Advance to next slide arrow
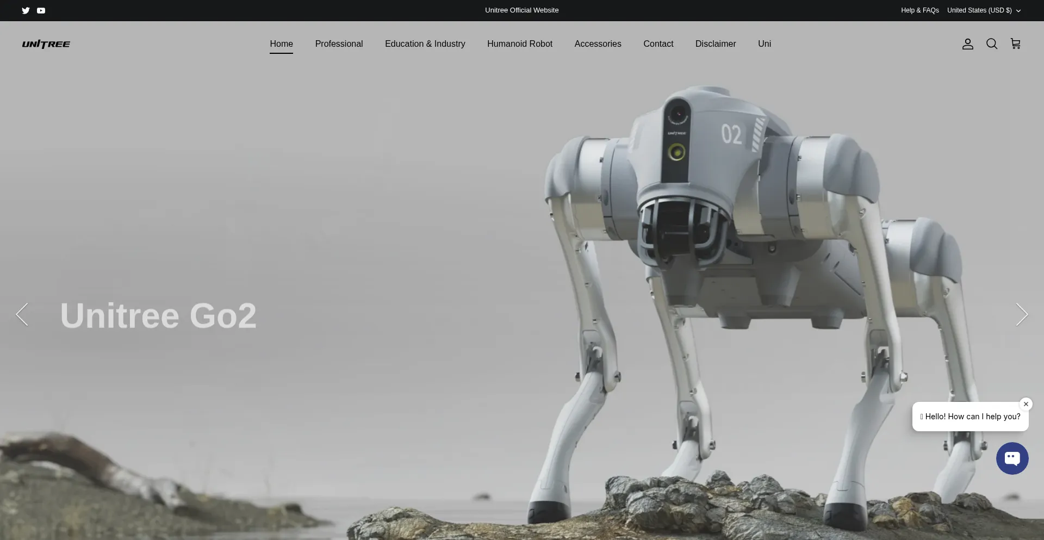The width and height of the screenshot is (1044, 540). click(1022, 314)
